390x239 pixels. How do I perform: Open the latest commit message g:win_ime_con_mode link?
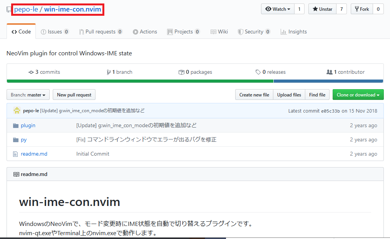click(92, 110)
